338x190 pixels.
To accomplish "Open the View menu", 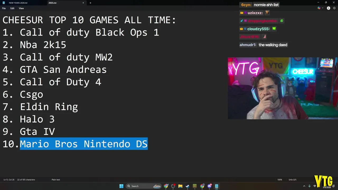I will [21, 8].
